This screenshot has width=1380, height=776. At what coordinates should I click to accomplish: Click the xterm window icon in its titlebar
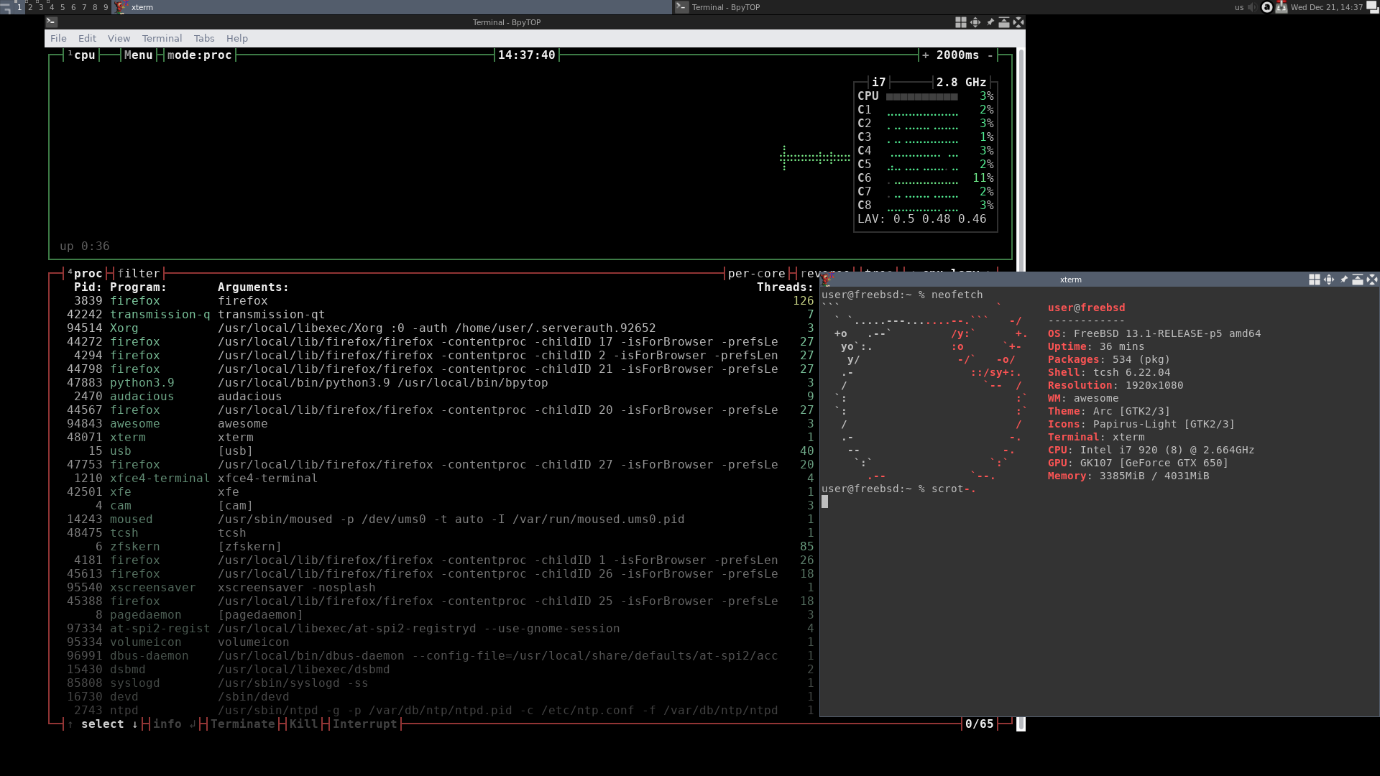point(827,280)
